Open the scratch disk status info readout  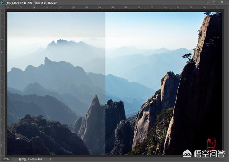point(32,159)
